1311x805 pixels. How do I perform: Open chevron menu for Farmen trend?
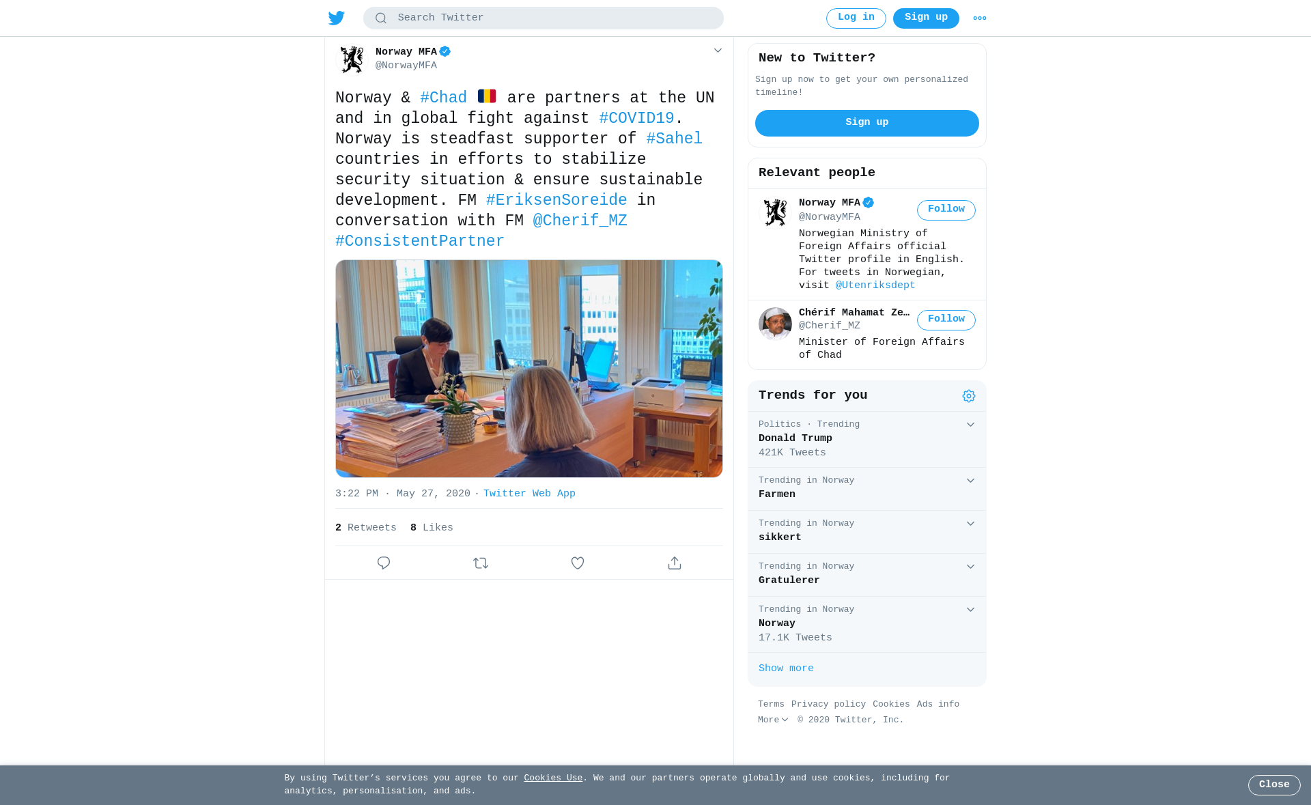970,481
